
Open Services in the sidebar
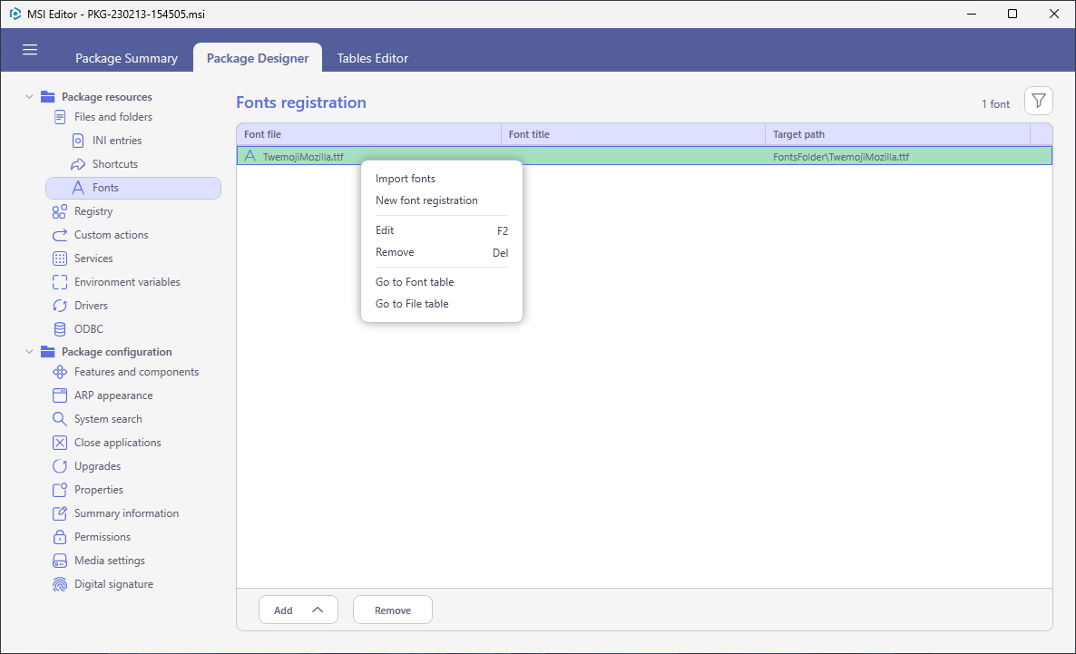pos(93,258)
